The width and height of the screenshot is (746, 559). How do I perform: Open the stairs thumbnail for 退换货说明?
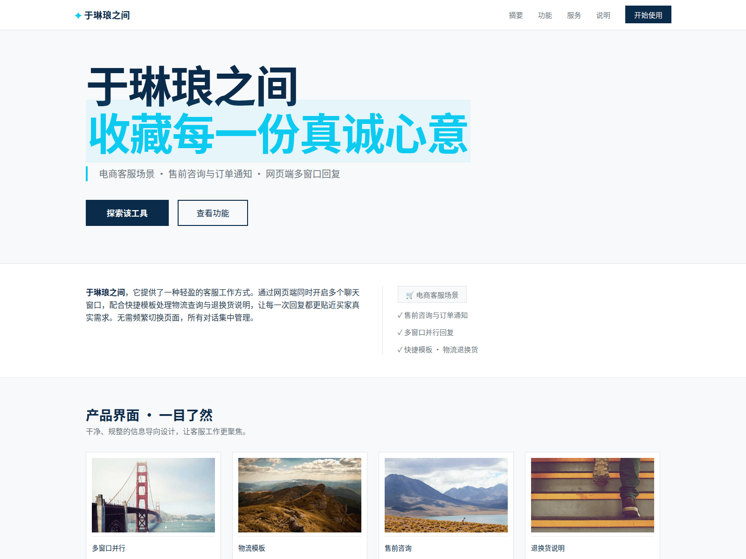pyautogui.click(x=593, y=495)
